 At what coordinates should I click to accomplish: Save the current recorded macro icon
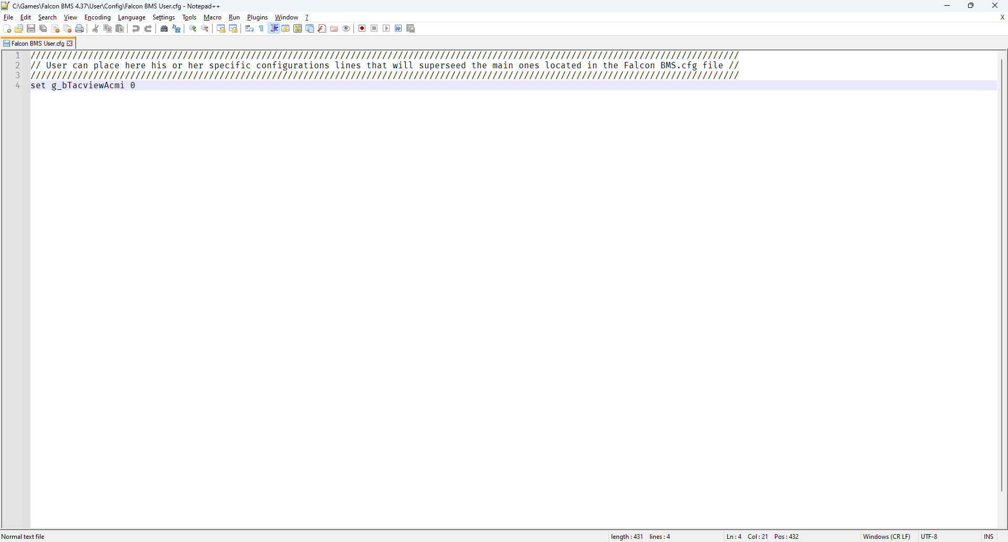click(x=411, y=29)
